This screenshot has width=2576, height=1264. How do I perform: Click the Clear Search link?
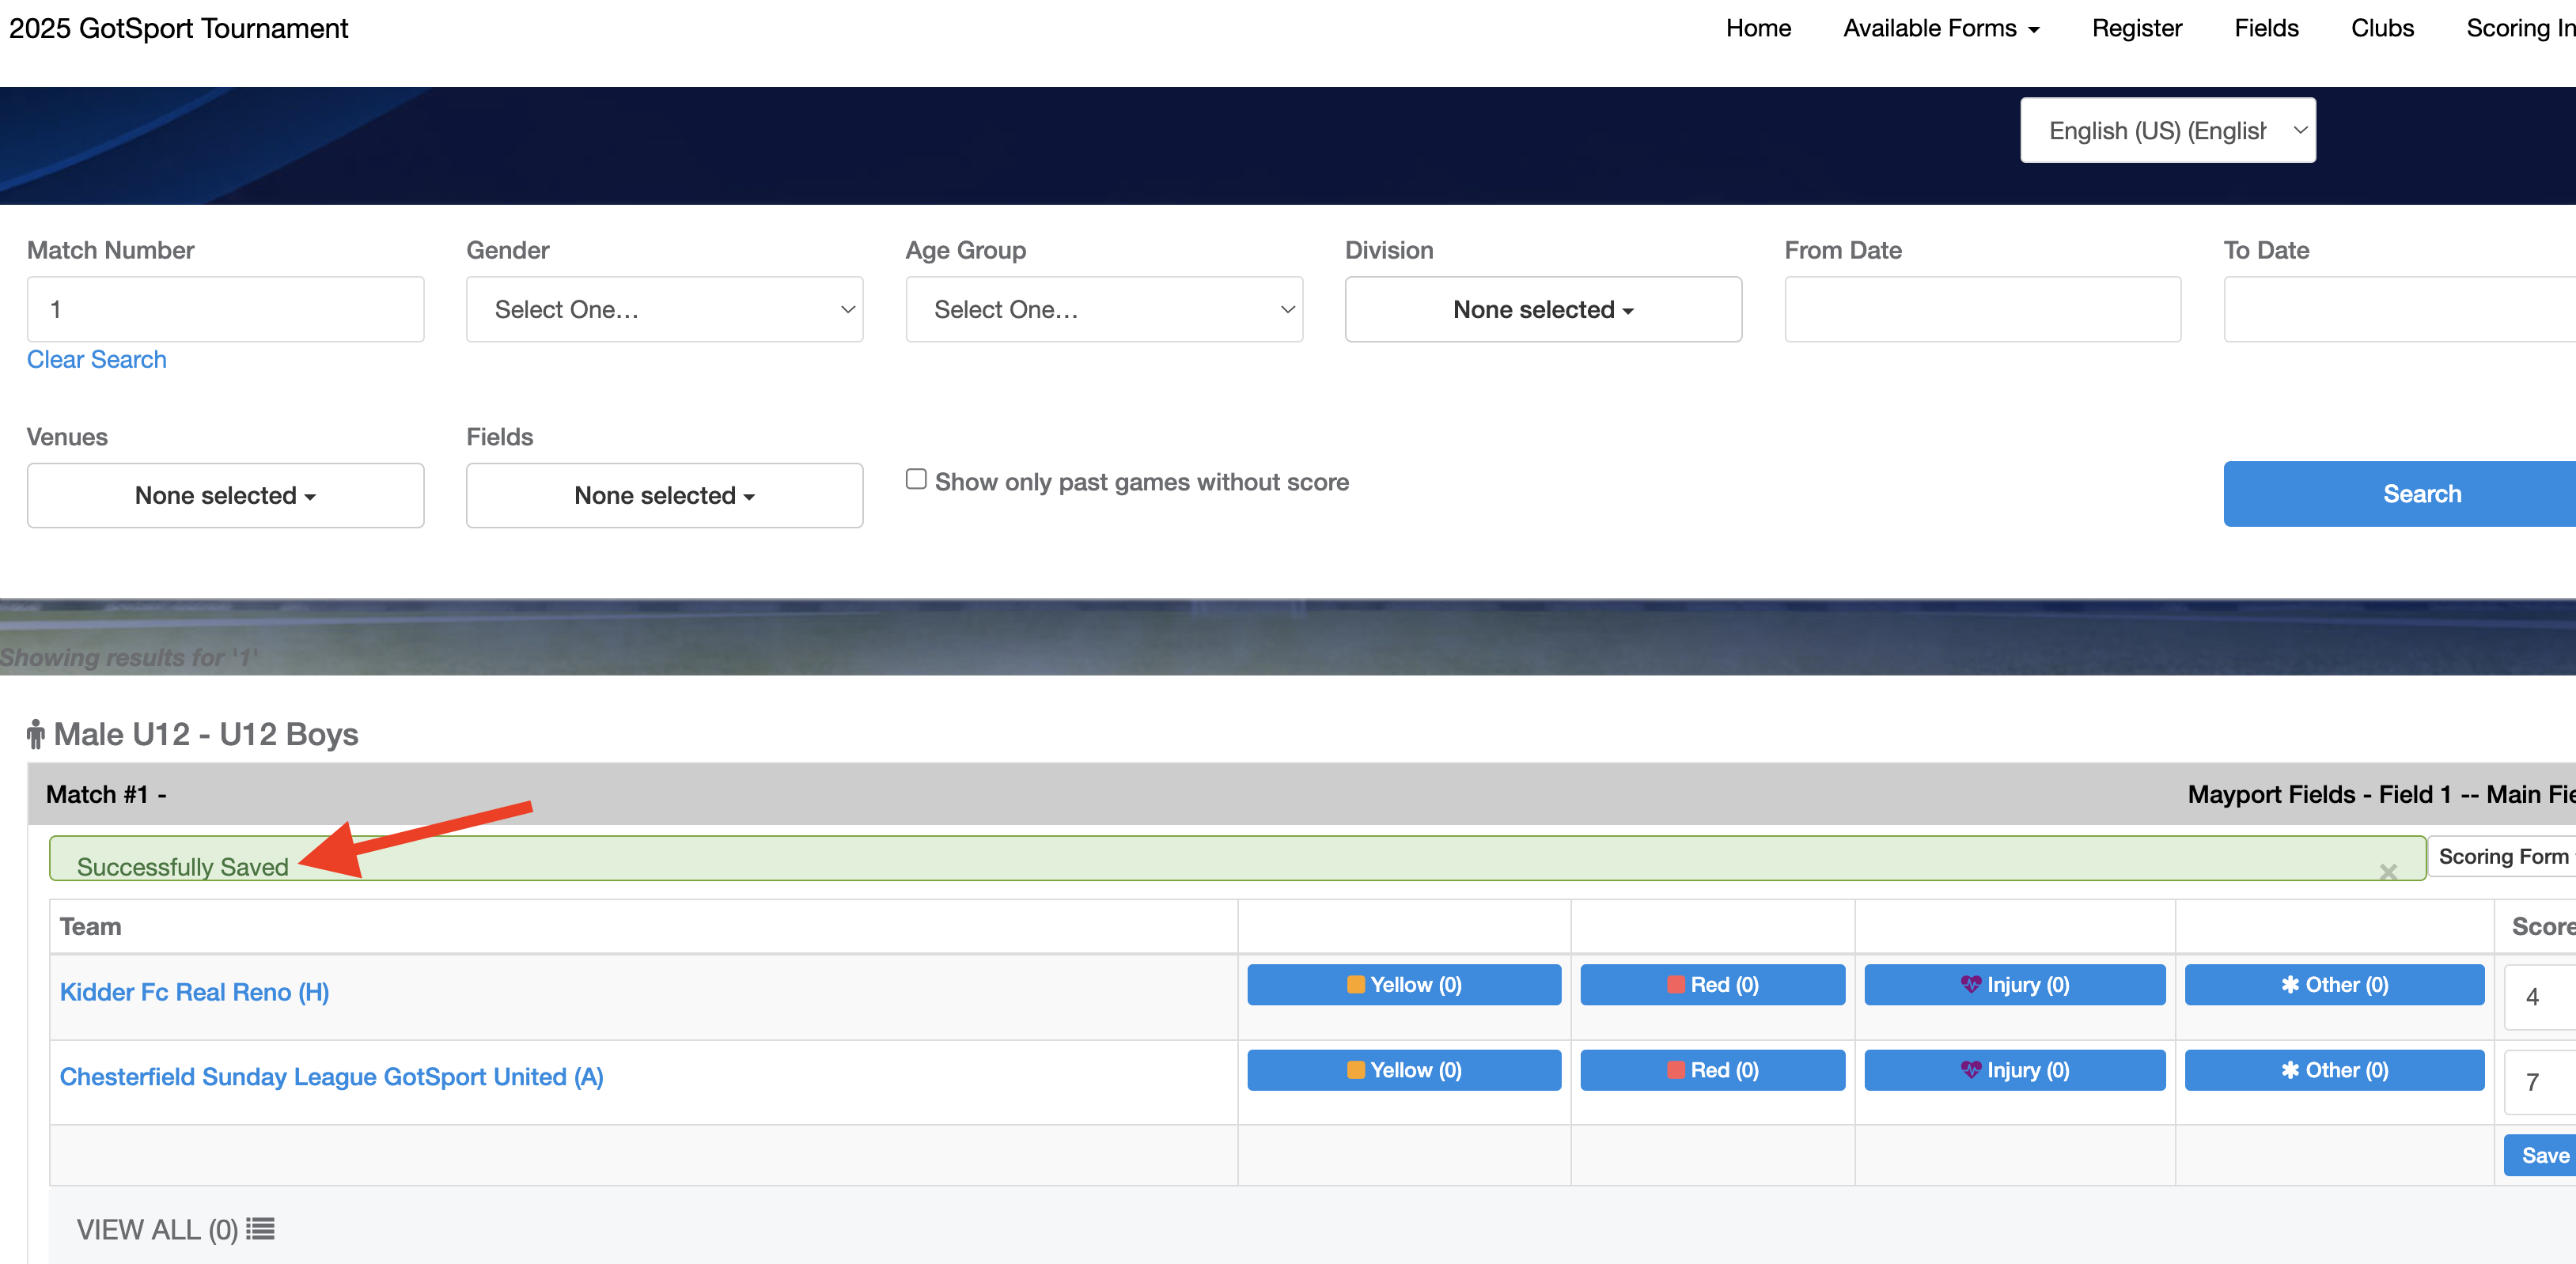[x=97, y=359]
